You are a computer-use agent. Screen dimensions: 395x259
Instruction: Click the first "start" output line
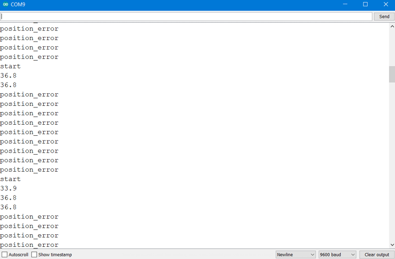coord(11,66)
